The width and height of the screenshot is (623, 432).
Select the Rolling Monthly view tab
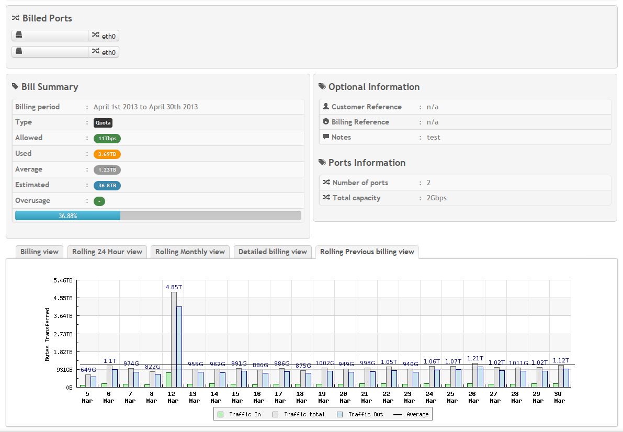click(x=190, y=252)
